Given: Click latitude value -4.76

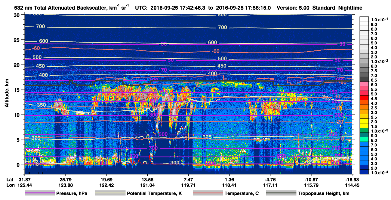Looking at the screenshot, I should click(x=270, y=180).
